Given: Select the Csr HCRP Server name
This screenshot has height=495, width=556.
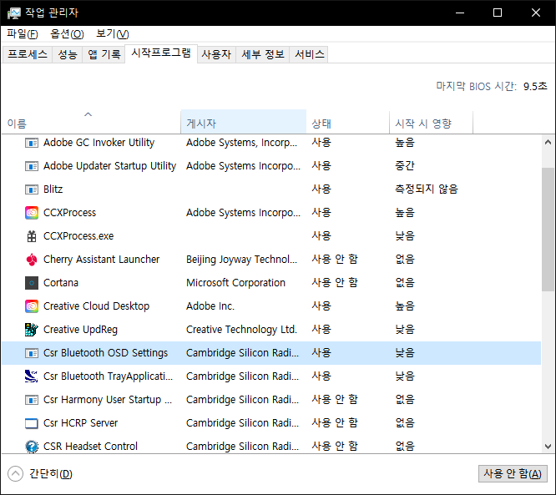Looking at the screenshot, I should point(80,423).
